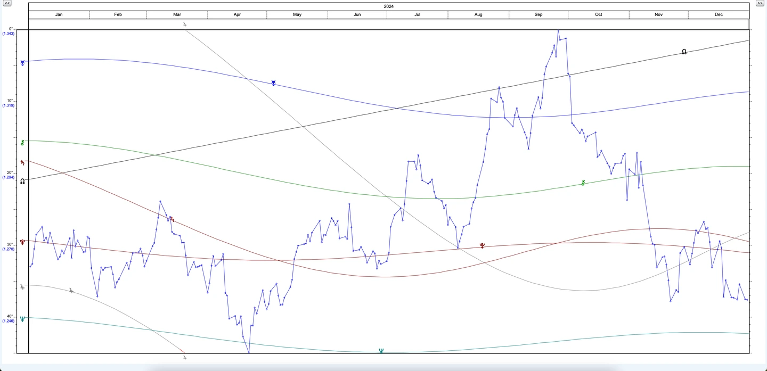The image size is (767, 371).
Task: Click the Aug month header
Action: point(478,14)
